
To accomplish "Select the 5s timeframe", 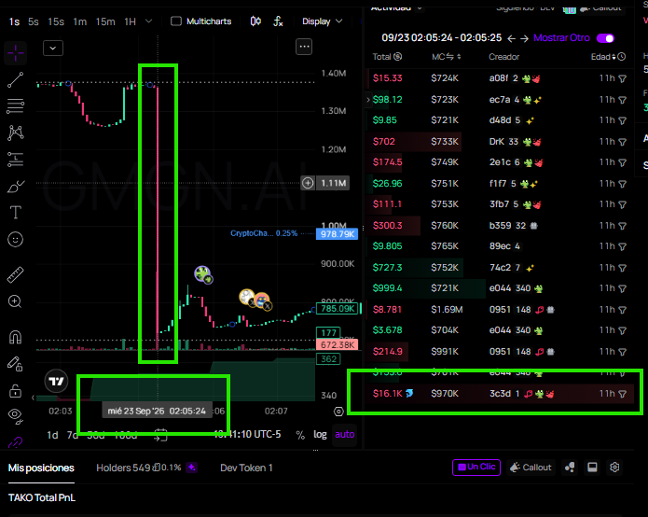I will (x=33, y=21).
